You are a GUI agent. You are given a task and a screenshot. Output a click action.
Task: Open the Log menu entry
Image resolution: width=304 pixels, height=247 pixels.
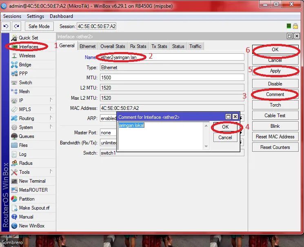pos(33,154)
